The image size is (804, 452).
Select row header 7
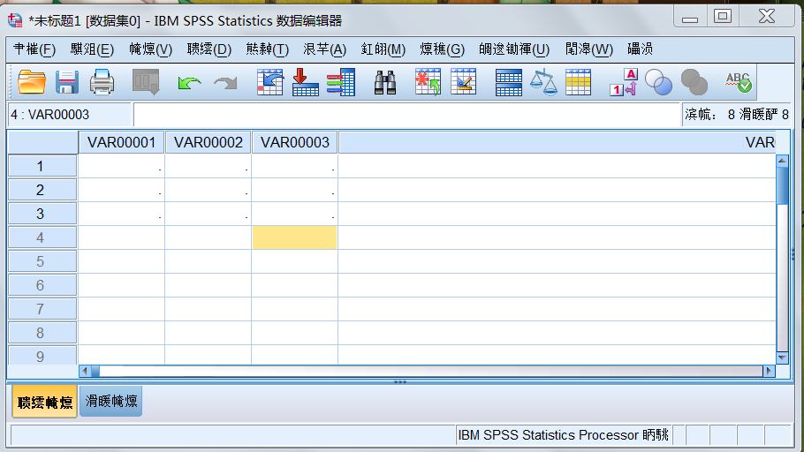pos(42,309)
